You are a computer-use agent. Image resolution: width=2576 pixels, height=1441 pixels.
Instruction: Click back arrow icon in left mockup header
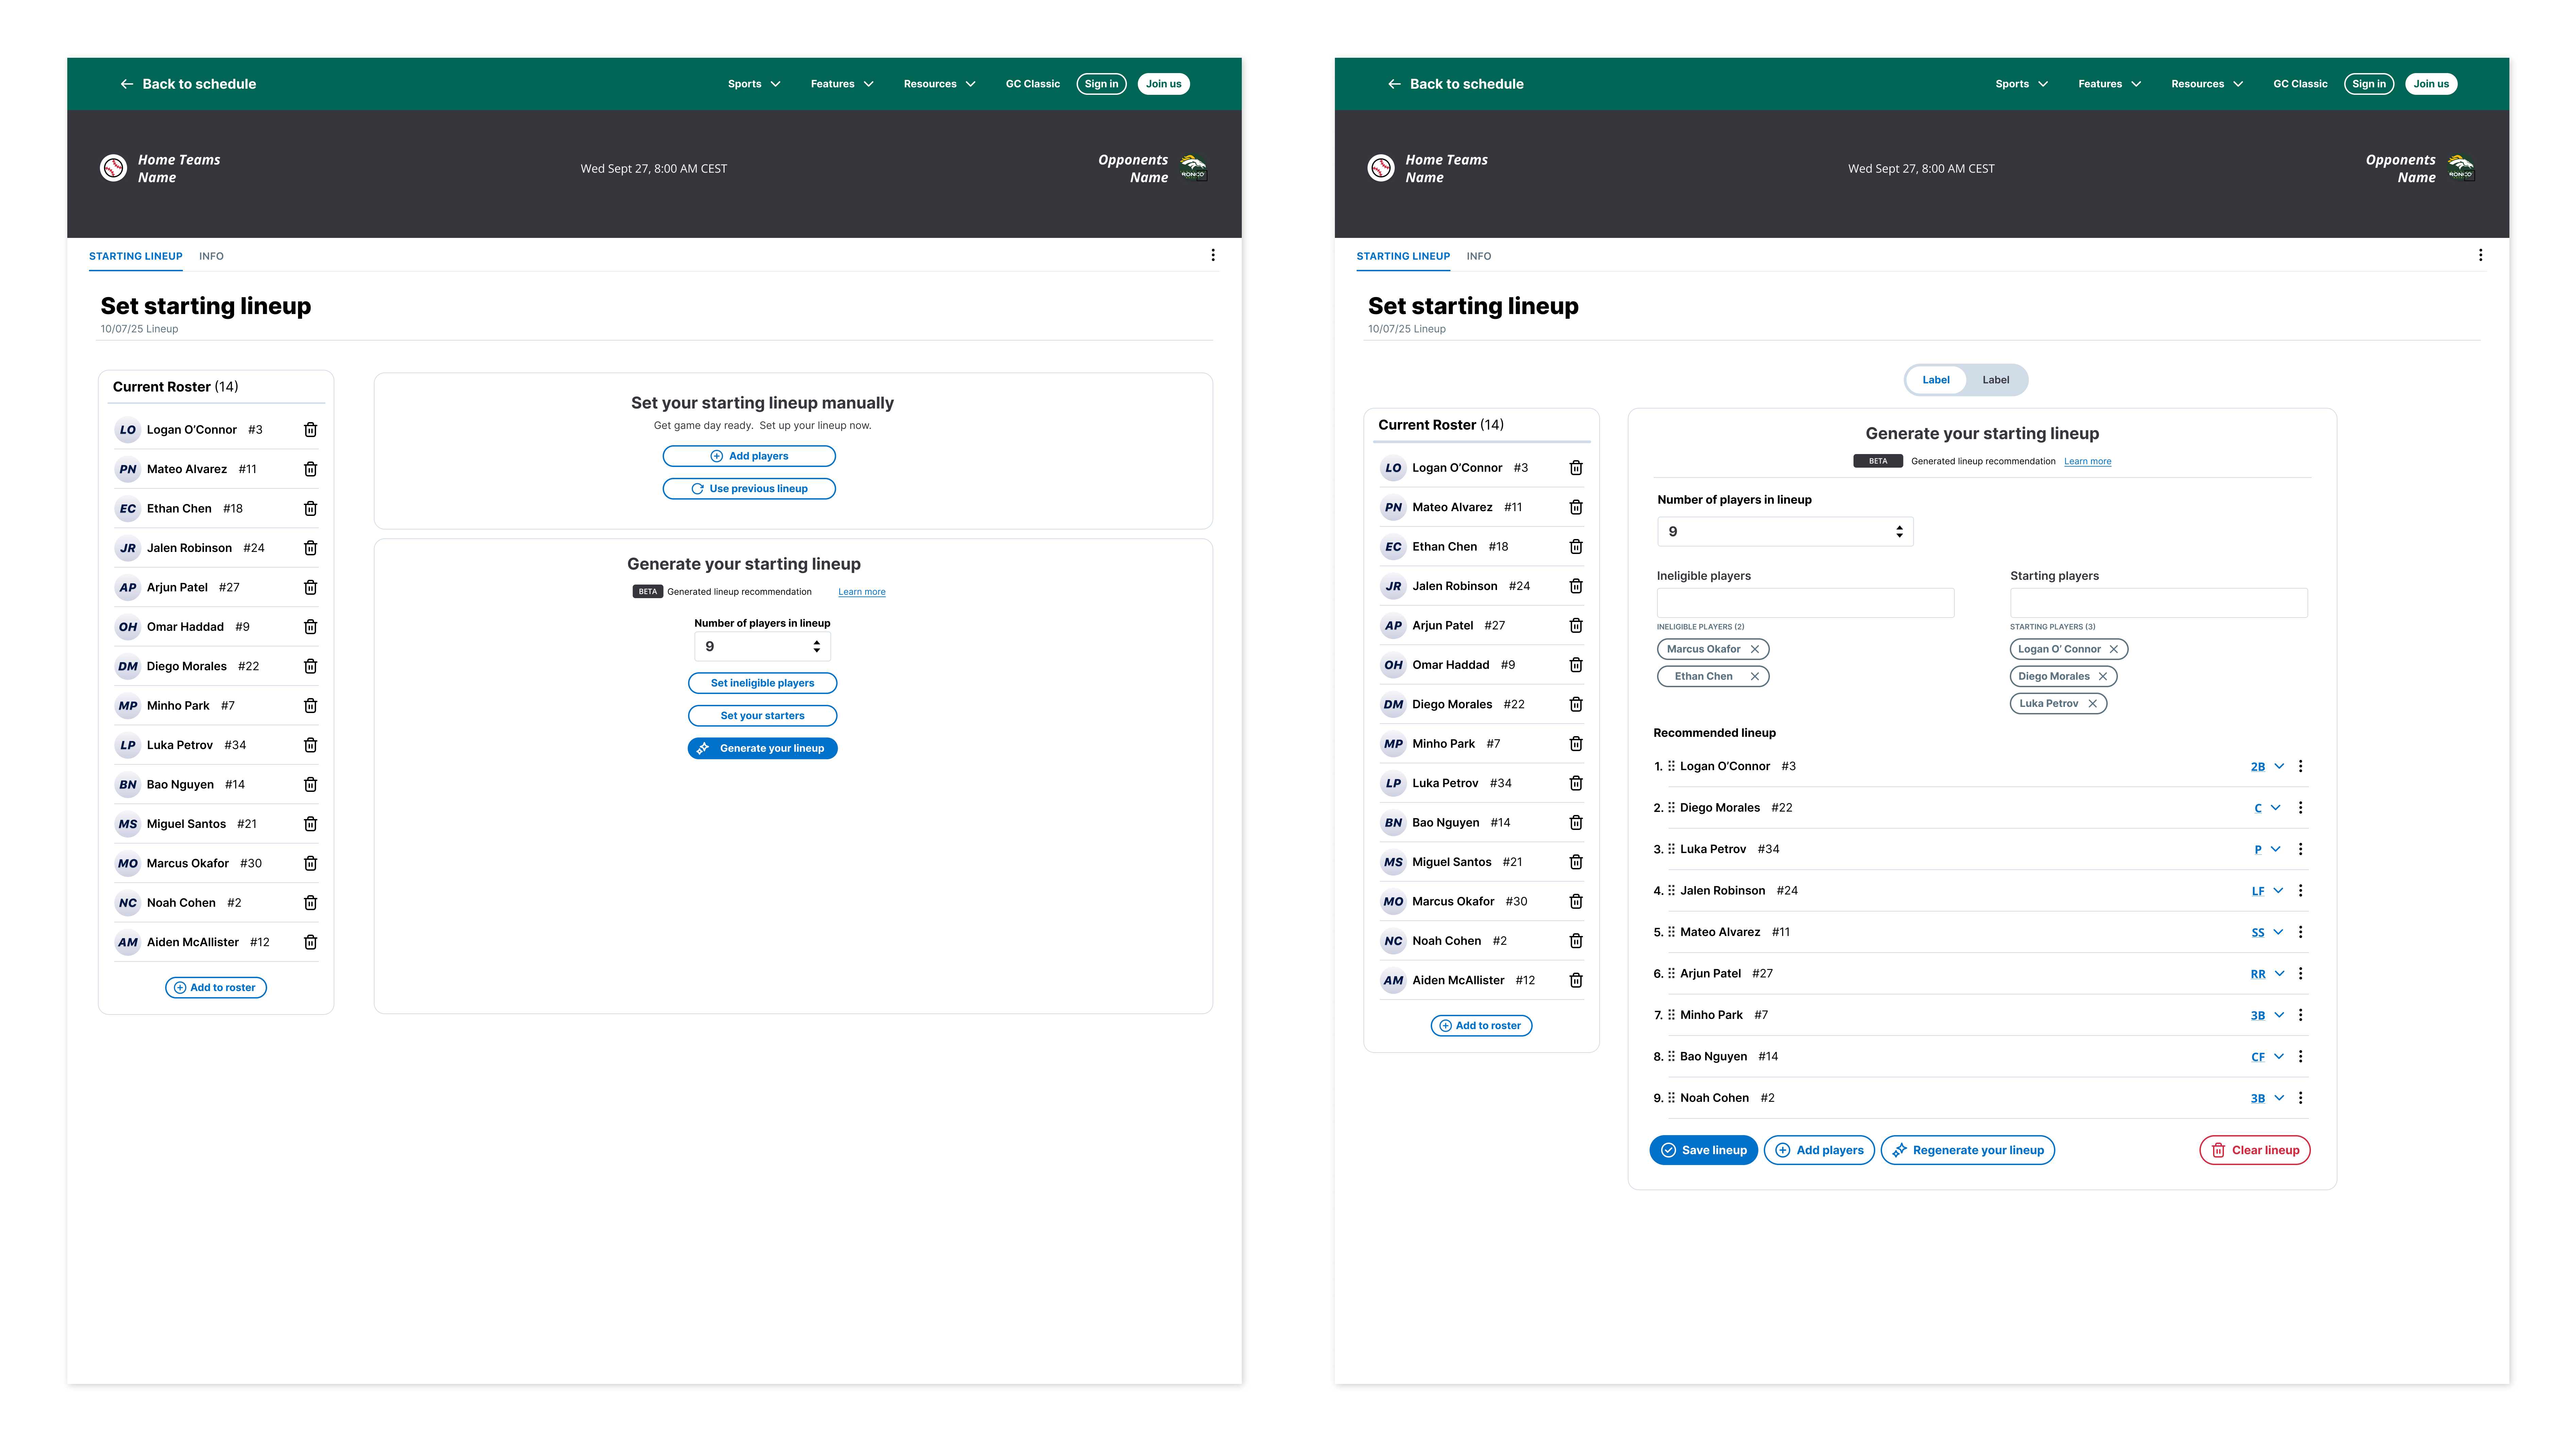click(x=127, y=84)
